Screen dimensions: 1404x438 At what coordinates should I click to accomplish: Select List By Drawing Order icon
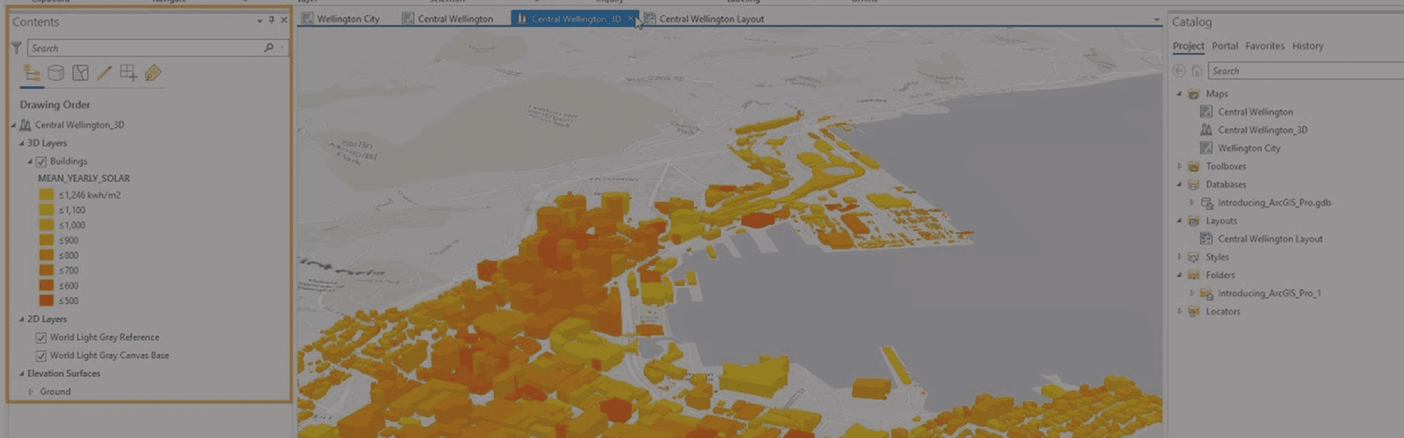pyautogui.click(x=32, y=73)
